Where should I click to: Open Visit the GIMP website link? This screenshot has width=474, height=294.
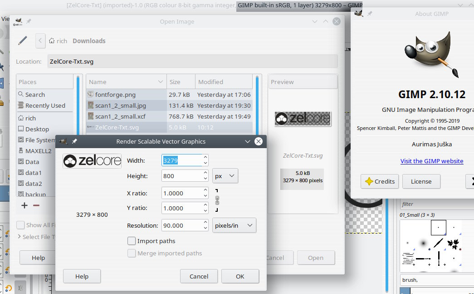(432, 161)
